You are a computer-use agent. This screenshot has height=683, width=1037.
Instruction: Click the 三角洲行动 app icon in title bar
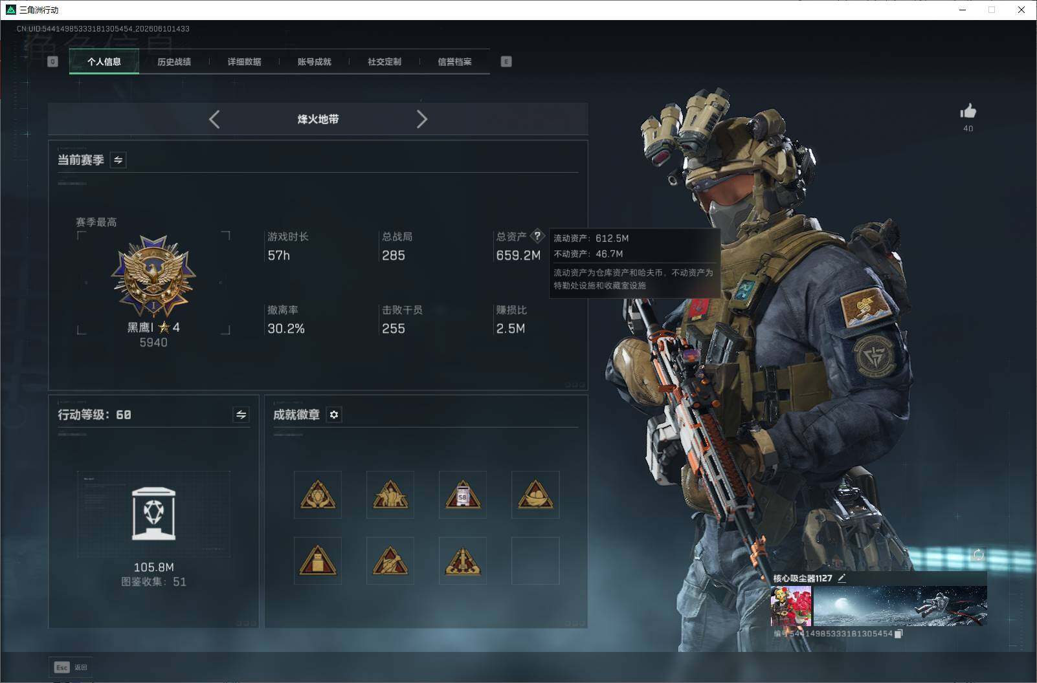(x=10, y=10)
